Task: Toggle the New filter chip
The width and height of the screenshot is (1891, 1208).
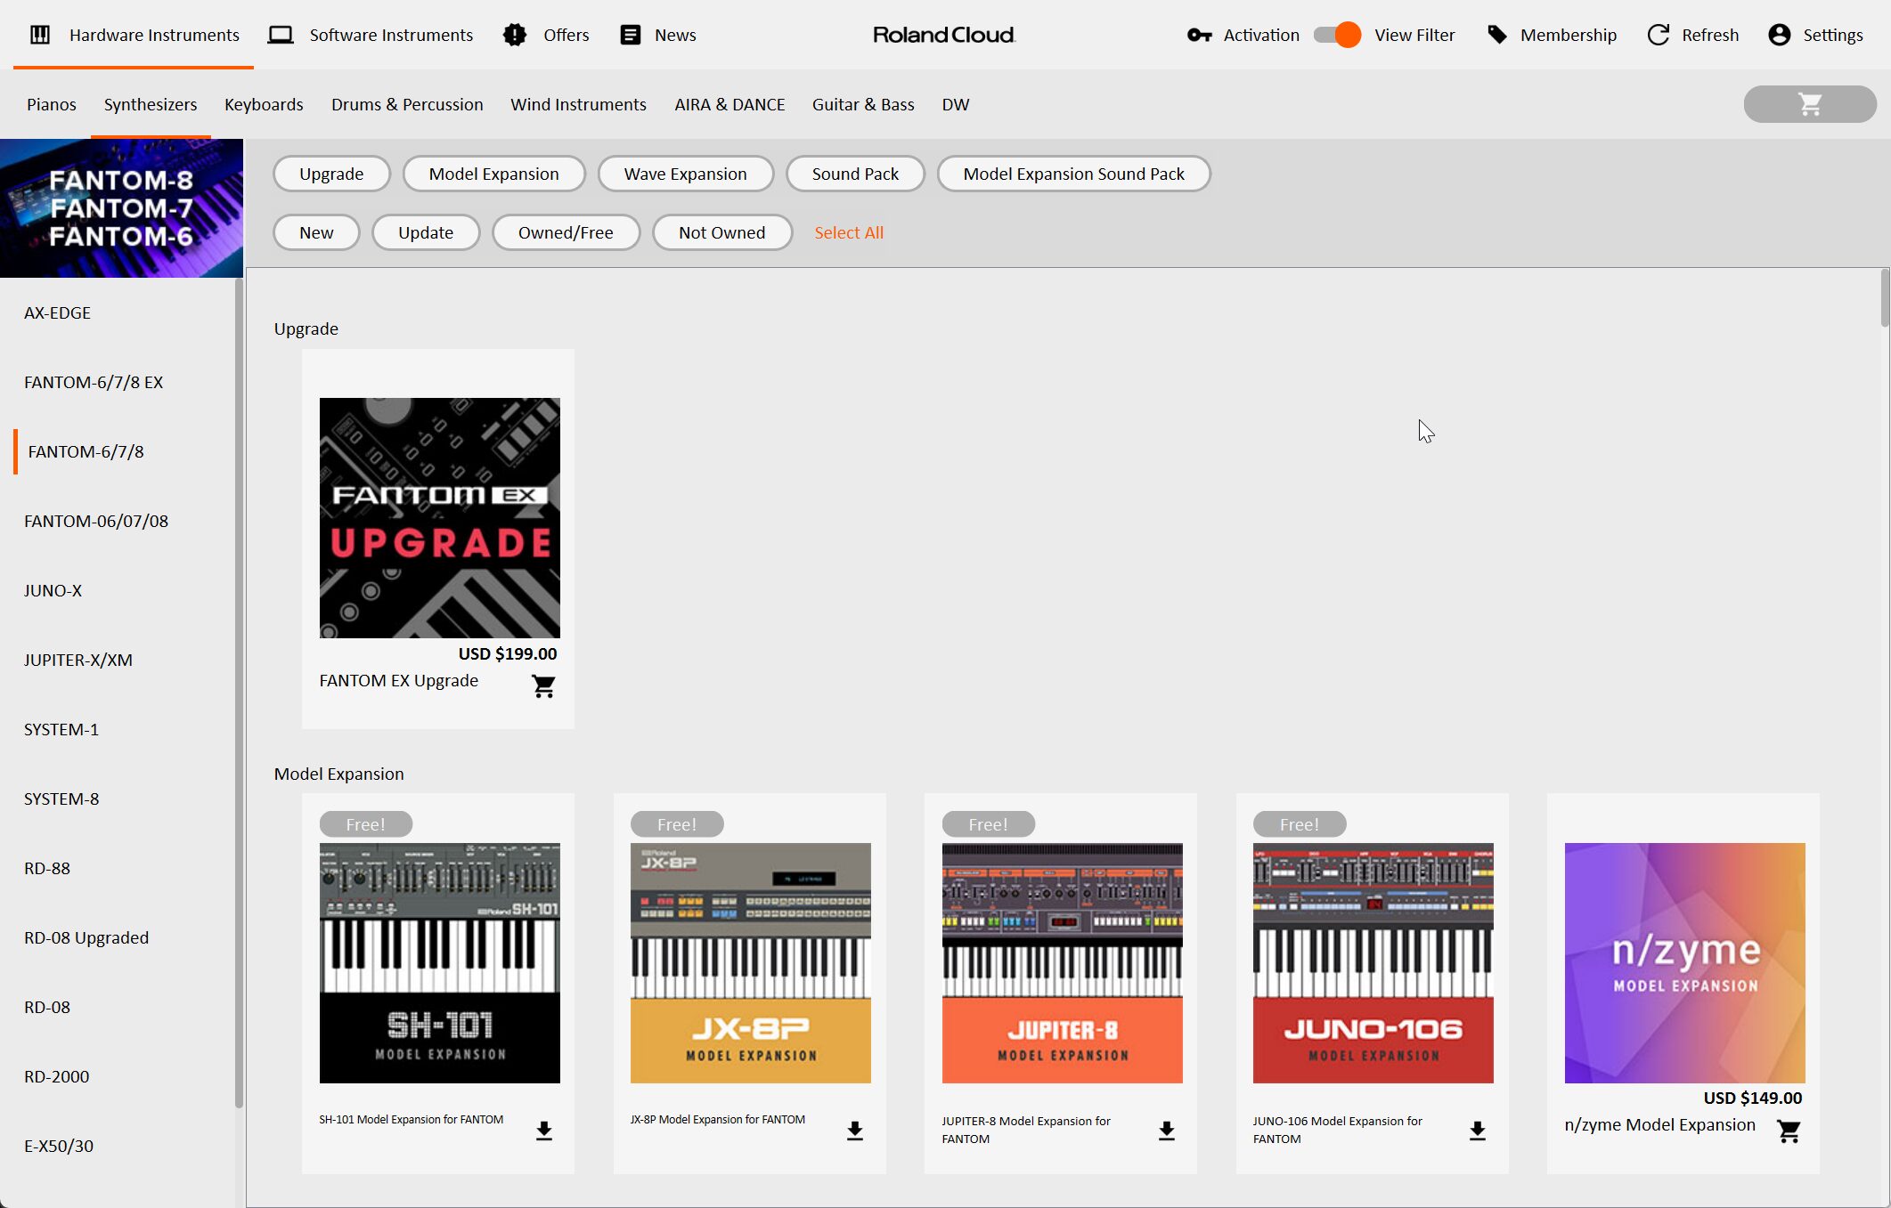Action: [x=316, y=232]
